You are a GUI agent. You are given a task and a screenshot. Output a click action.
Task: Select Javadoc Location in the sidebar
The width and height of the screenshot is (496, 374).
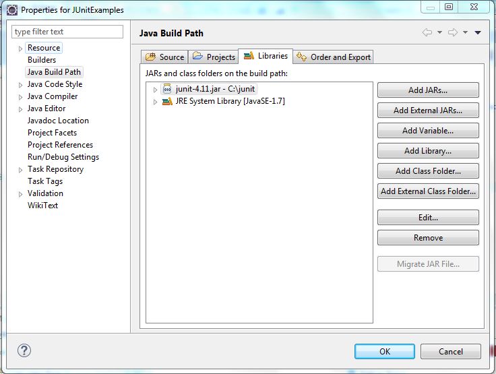point(58,121)
